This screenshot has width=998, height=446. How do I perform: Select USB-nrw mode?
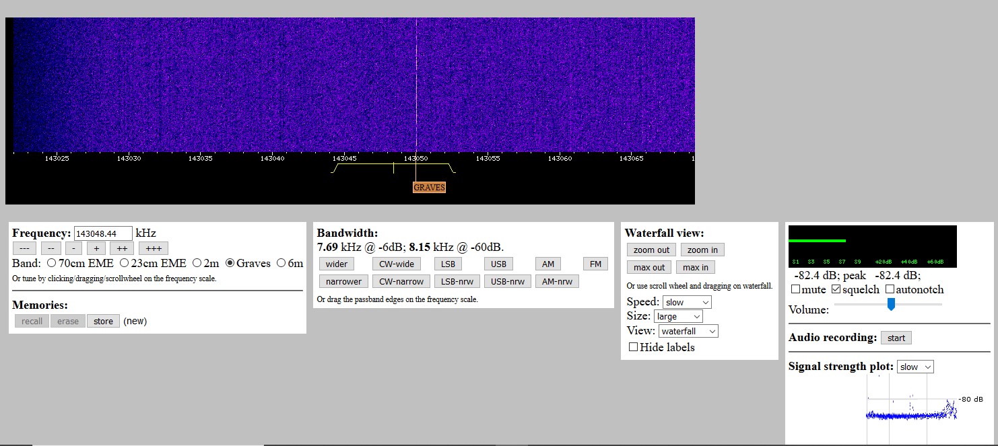508,281
